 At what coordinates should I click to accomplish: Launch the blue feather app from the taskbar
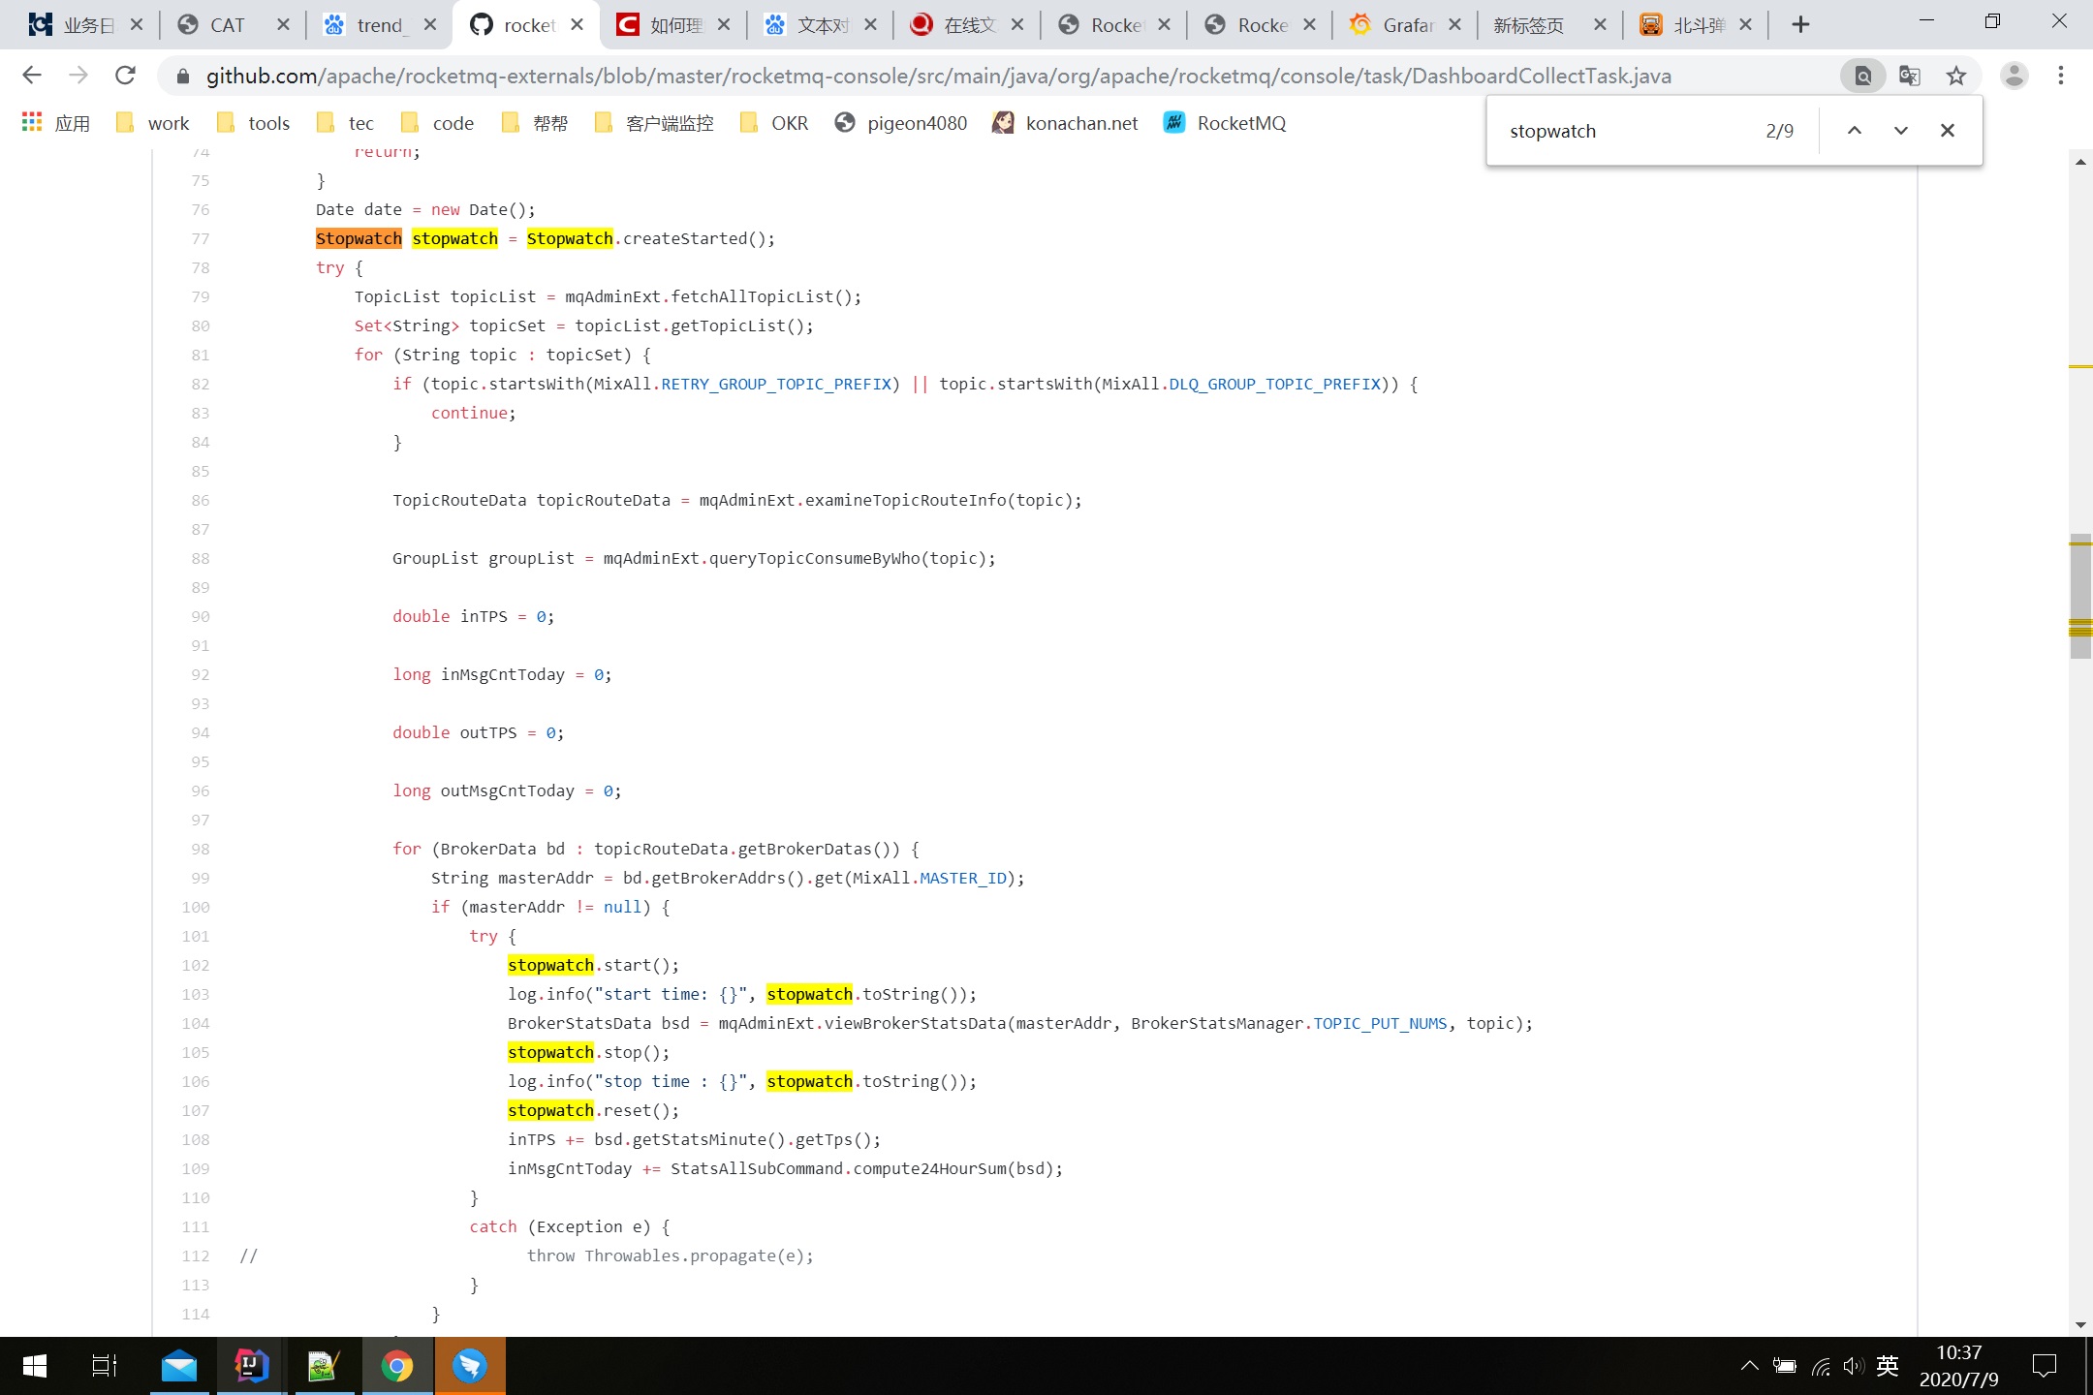coord(470,1366)
